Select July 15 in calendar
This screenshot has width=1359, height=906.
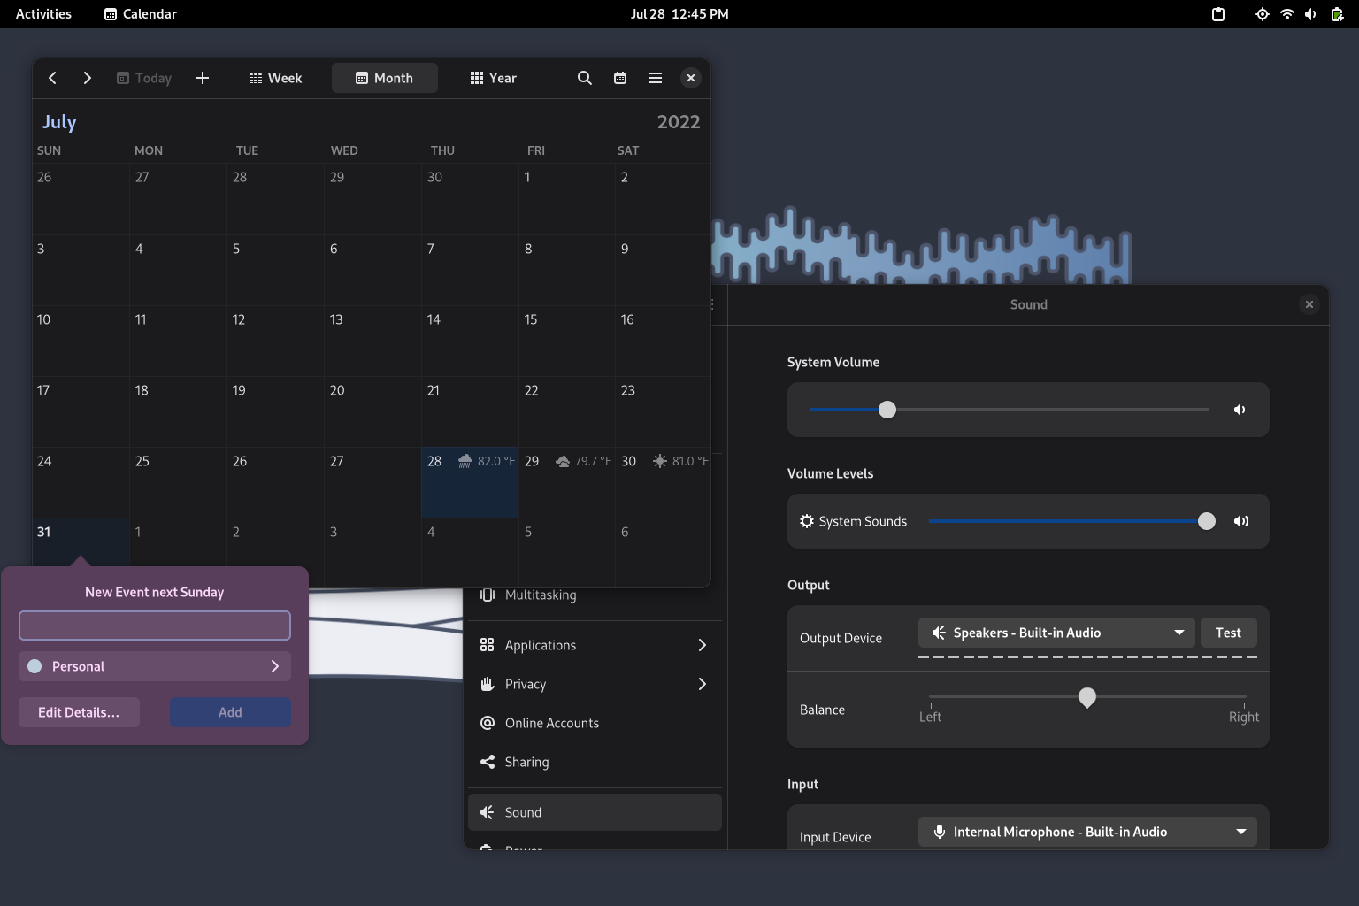(566, 341)
